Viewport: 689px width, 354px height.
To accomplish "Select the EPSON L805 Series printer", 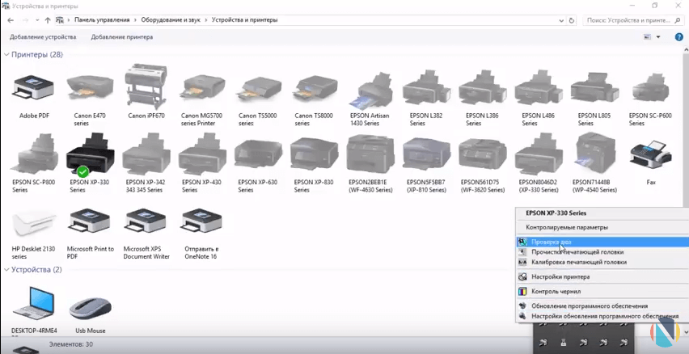I will (594, 88).
